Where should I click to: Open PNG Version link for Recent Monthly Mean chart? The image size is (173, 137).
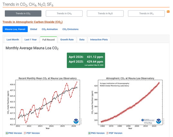[x=15, y=133]
